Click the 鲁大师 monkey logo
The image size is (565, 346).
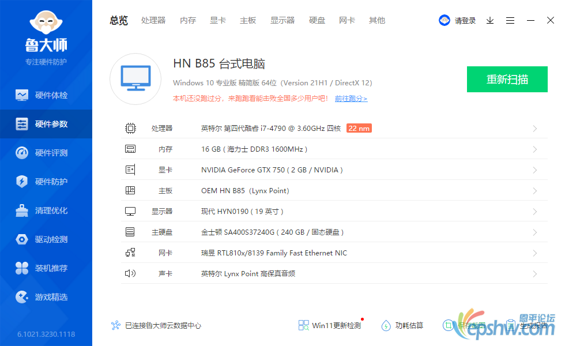tap(46, 22)
